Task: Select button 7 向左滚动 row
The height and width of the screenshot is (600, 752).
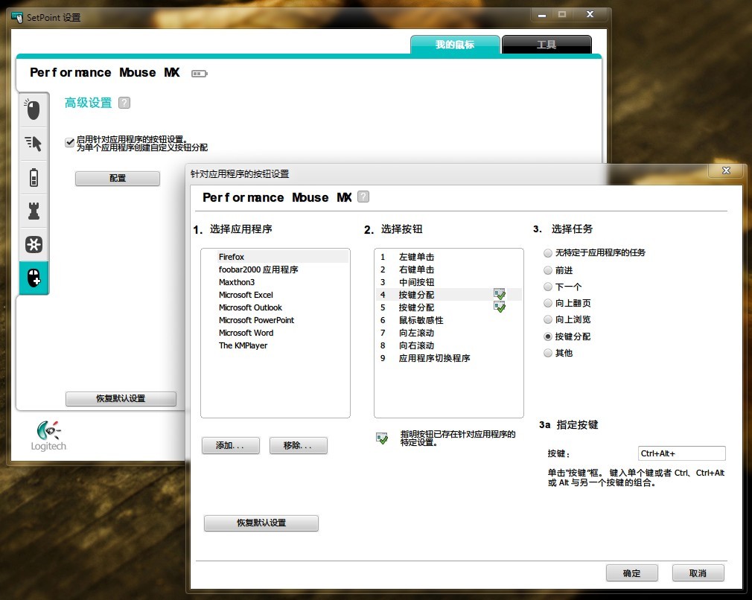Action: click(448, 332)
